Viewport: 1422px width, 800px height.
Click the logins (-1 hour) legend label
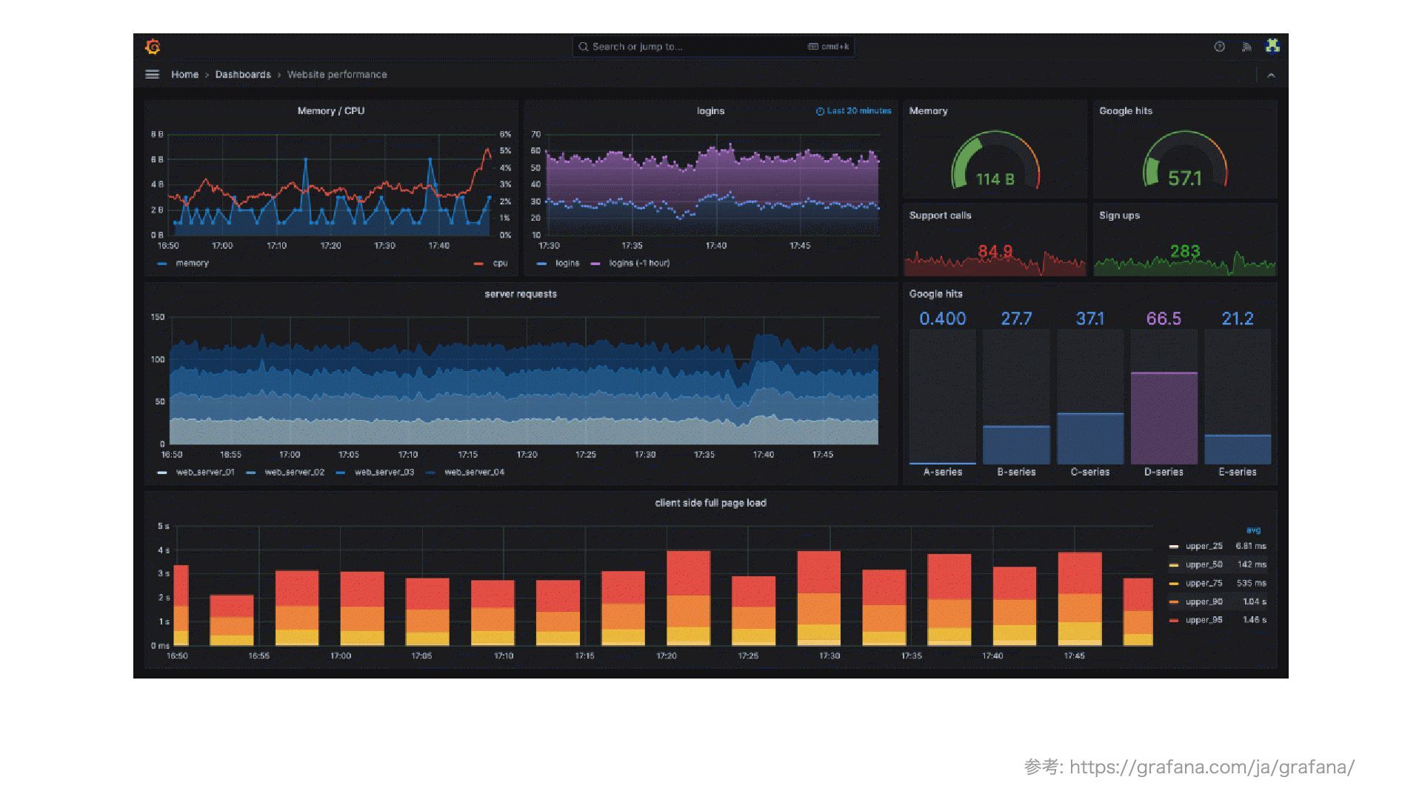tap(638, 263)
